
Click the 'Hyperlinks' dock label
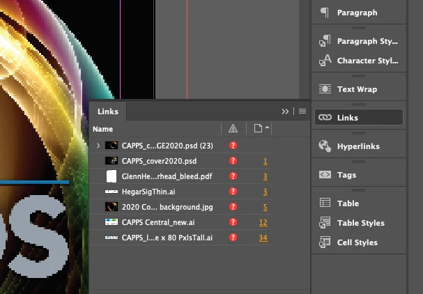point(358,146)
